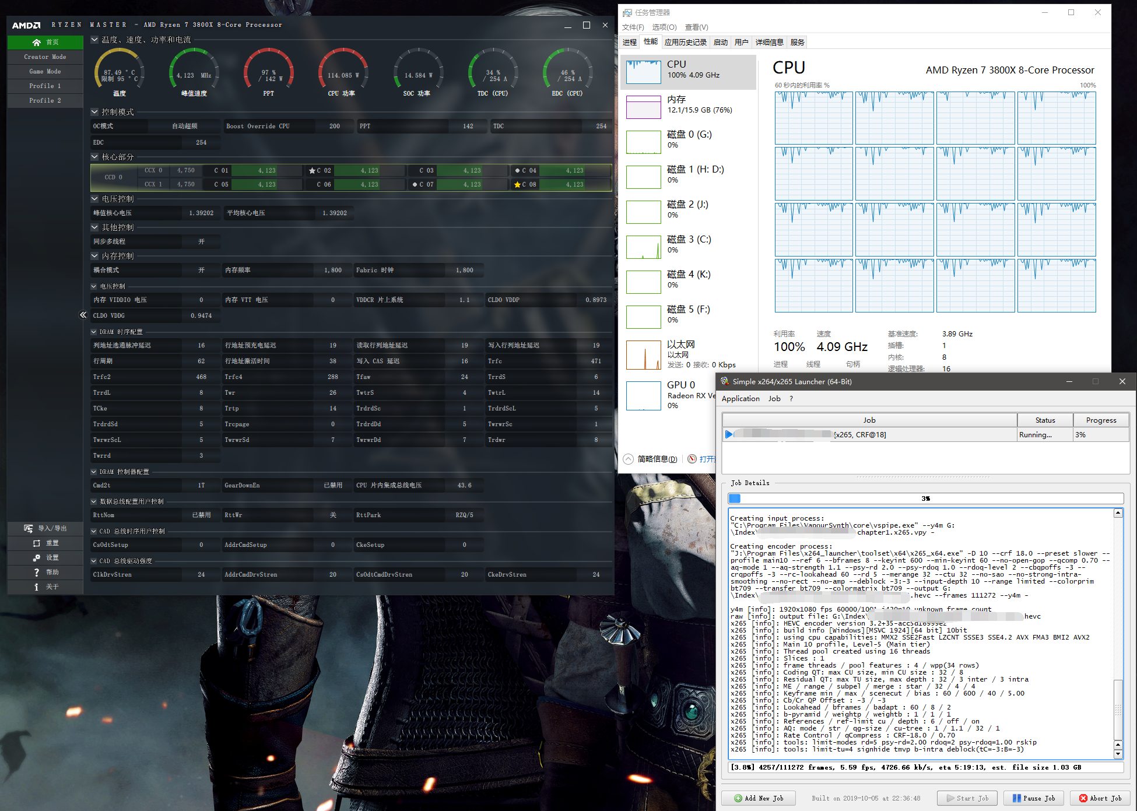Select the Memory thumbnail graph in Task Manager

644,107
